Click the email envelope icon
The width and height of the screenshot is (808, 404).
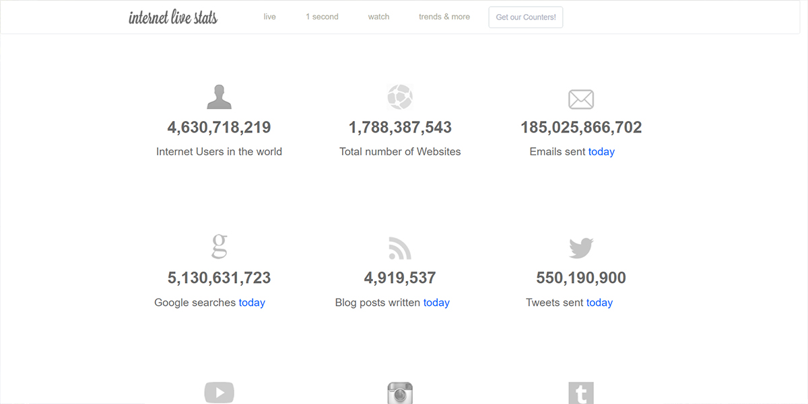tap(581, 99)
